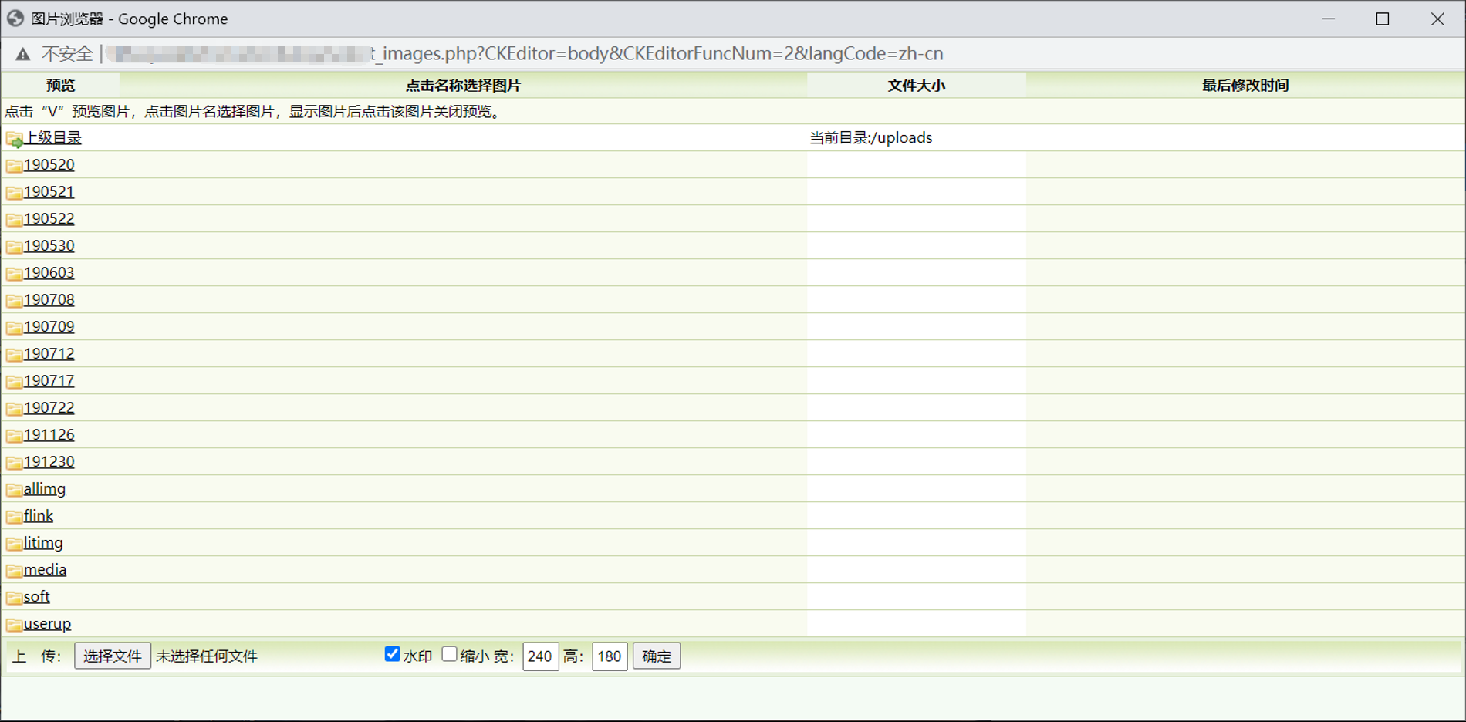Click the 当前目录:/uploads text
The image size is (1466, 722).
click(871, 138)
